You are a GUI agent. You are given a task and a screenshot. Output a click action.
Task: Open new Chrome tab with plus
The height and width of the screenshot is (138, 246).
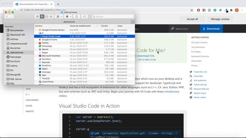(58, 4)
